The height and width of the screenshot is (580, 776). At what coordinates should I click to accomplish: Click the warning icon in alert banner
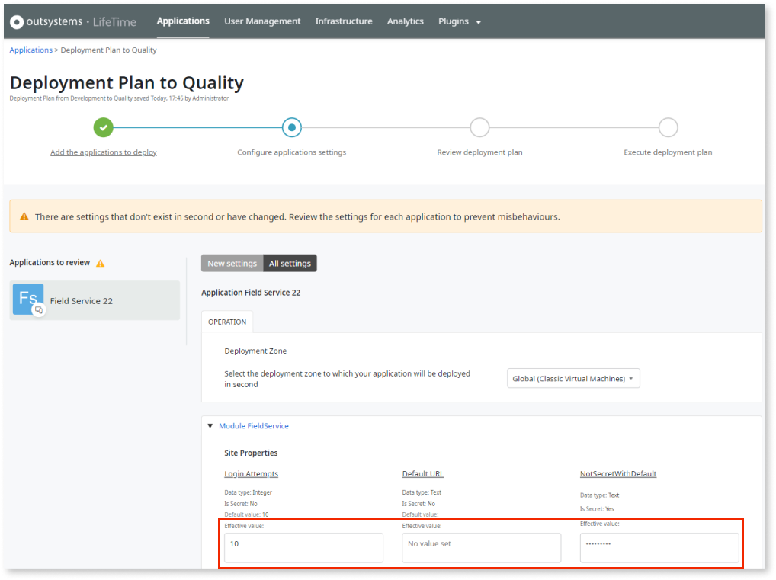[24, 216]
